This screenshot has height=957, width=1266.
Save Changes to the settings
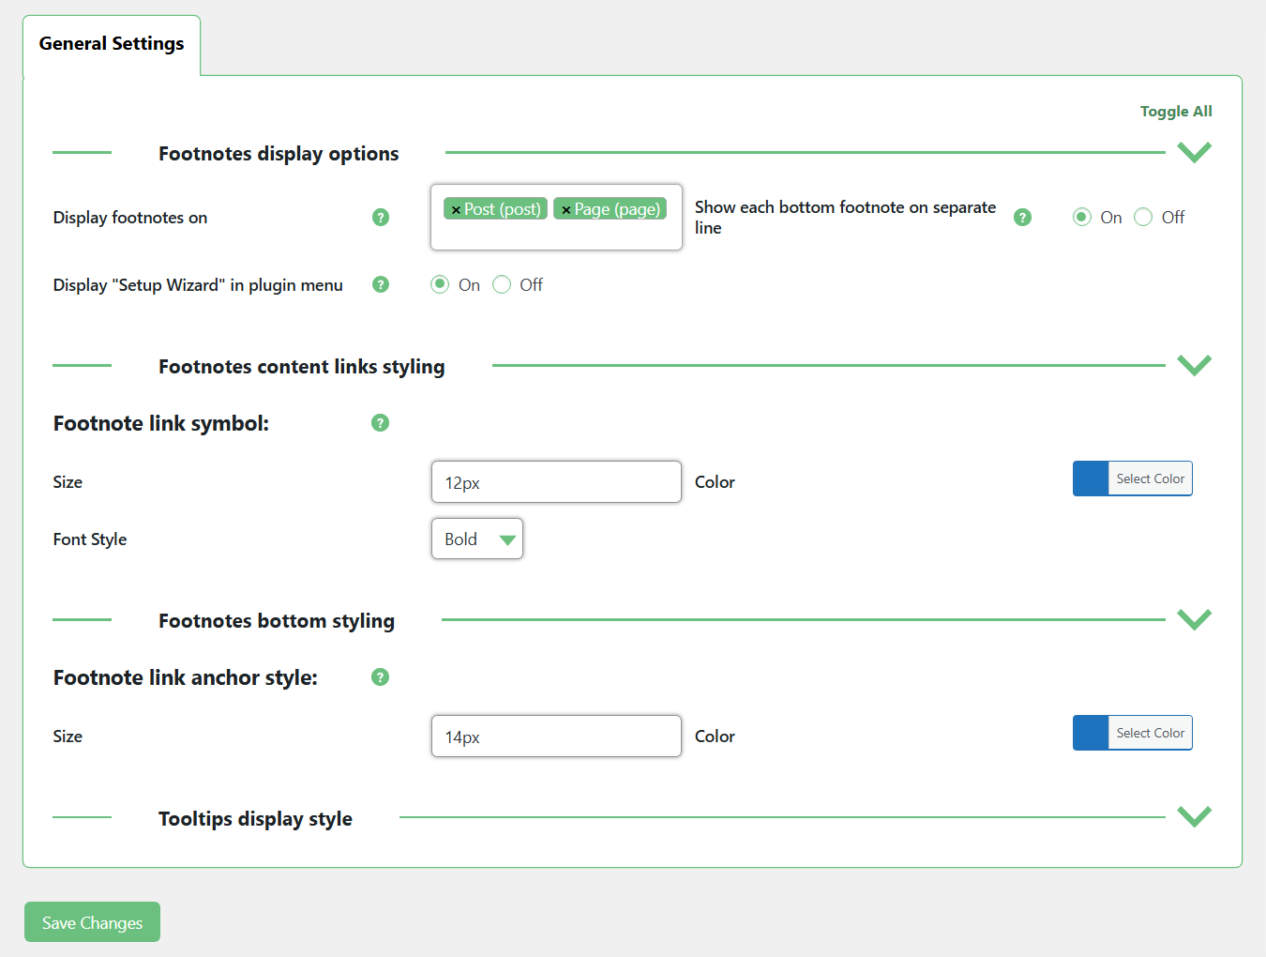click(x=92, y=922)
